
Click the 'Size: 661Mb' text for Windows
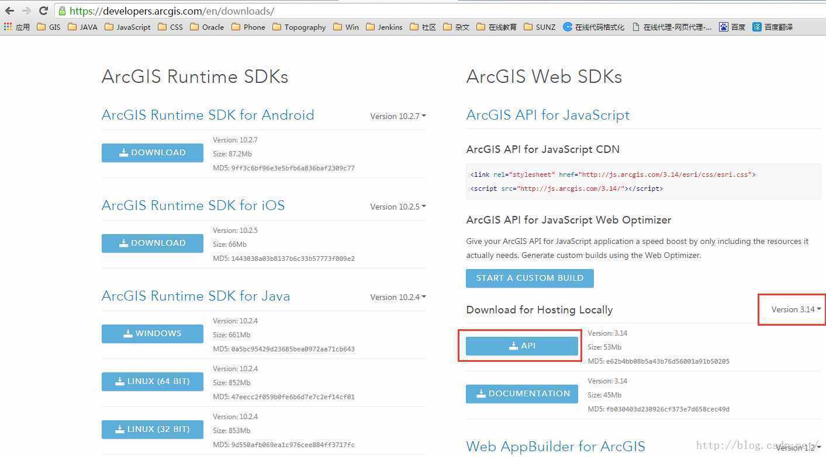[231, 335]
